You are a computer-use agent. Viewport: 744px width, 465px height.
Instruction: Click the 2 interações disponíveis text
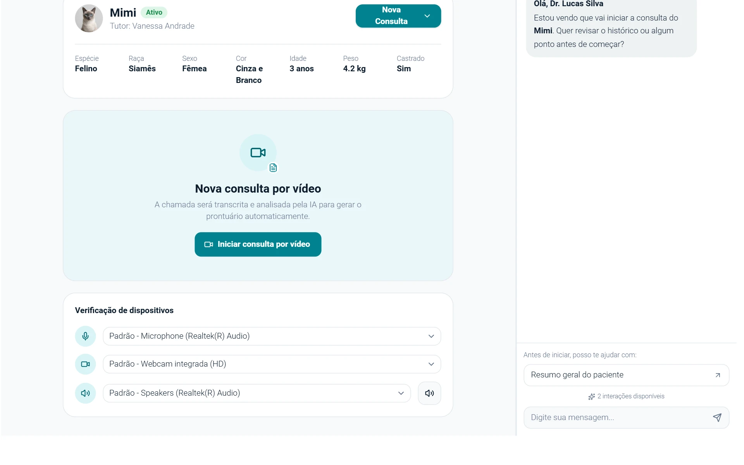tap(631, 396)
